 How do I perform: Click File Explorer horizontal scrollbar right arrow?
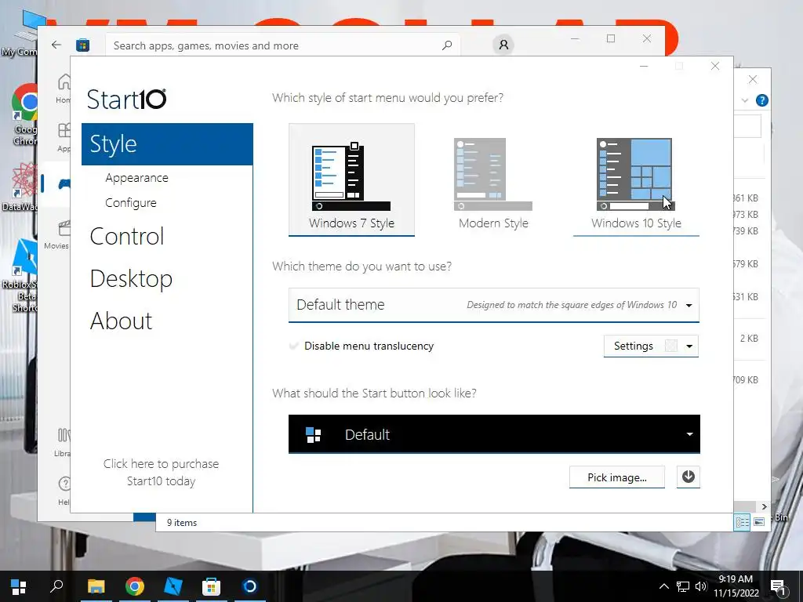tap(764, 506)
